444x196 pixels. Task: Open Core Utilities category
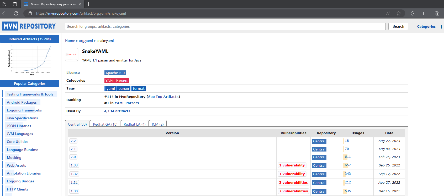18,142
